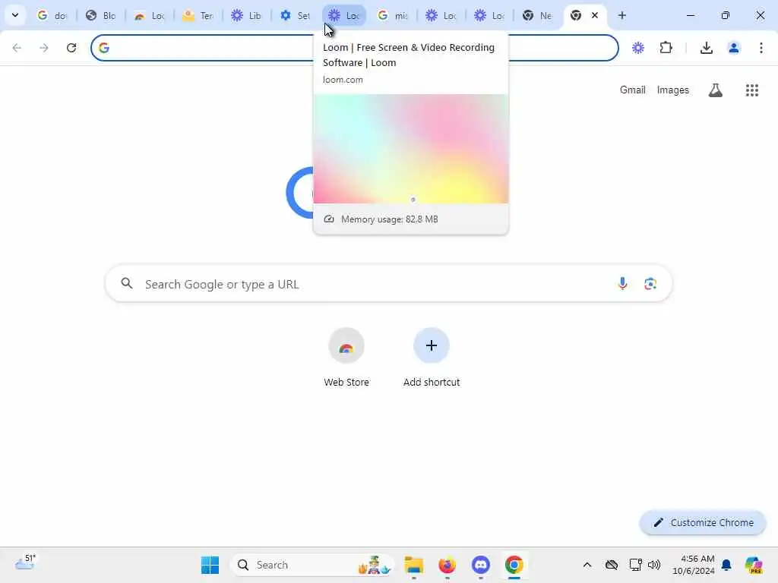Open the Loom tab just before 'Ne' tab
Image resolution: width=778 pixels, height=583 pixels.
(489, 15)
